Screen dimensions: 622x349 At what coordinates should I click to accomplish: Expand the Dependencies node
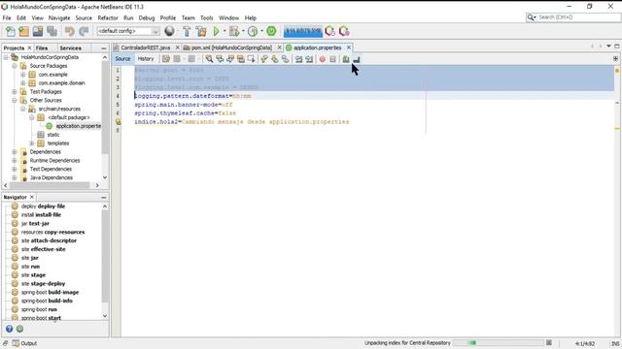tap(15, 152)
